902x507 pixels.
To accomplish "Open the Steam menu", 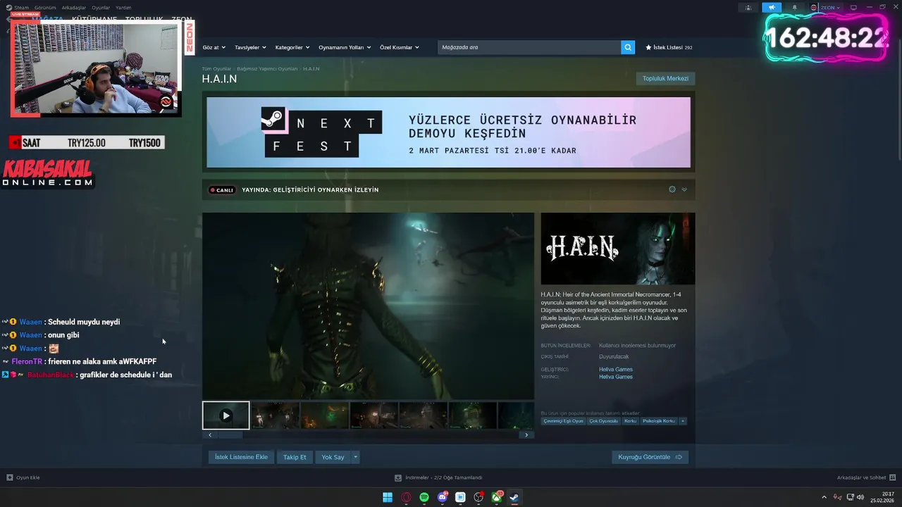I will click(x=22, y=8).
